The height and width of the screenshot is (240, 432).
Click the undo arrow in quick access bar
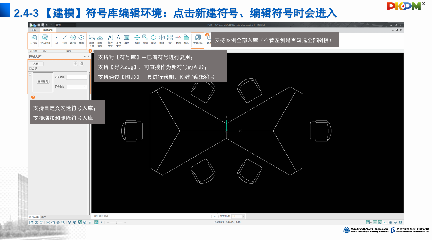pos(47,25)
